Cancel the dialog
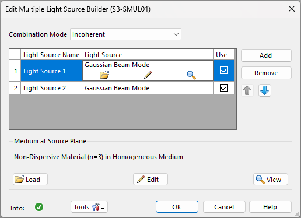The image size is (301, 218). [x=224, y=207]
